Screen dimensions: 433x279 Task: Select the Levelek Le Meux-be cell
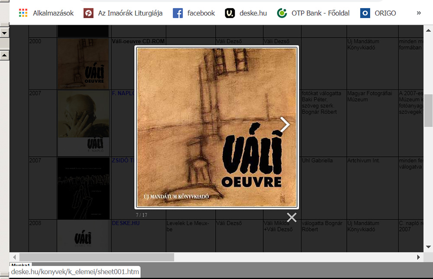pyautogui.click(x=191, y=236)
